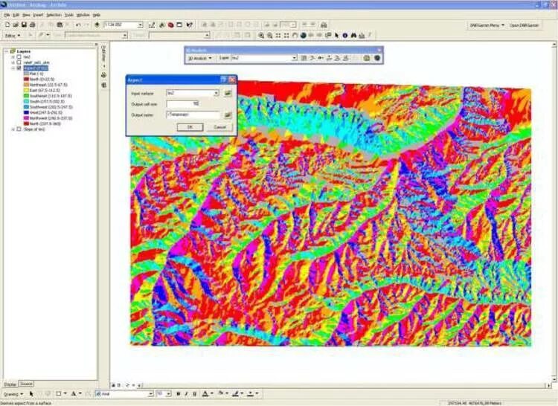
Task: Click the What's This help arrow icon
Action: coord(189,25)
